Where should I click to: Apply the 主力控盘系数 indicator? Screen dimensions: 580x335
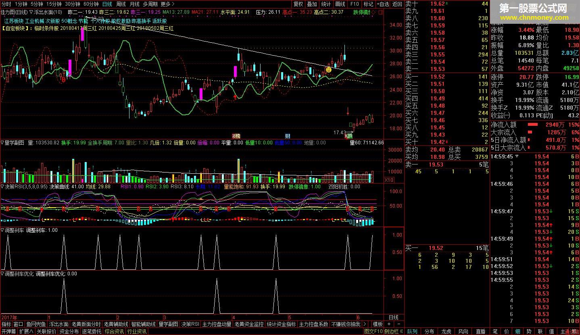click(313, 324)
